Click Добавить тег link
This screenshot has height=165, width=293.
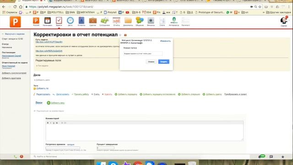43,88
